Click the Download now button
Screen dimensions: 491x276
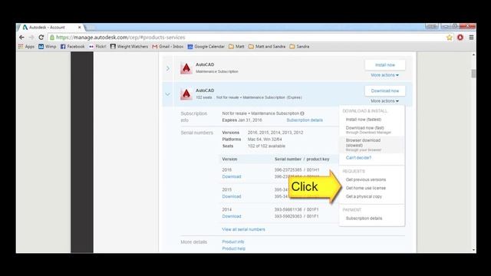tap(385, 90)
